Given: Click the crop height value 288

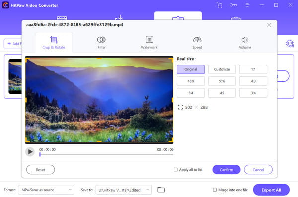Looking at the screenshot, I should (x=204, y=107).
